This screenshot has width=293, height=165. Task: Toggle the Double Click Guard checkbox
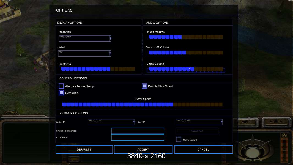144,86
